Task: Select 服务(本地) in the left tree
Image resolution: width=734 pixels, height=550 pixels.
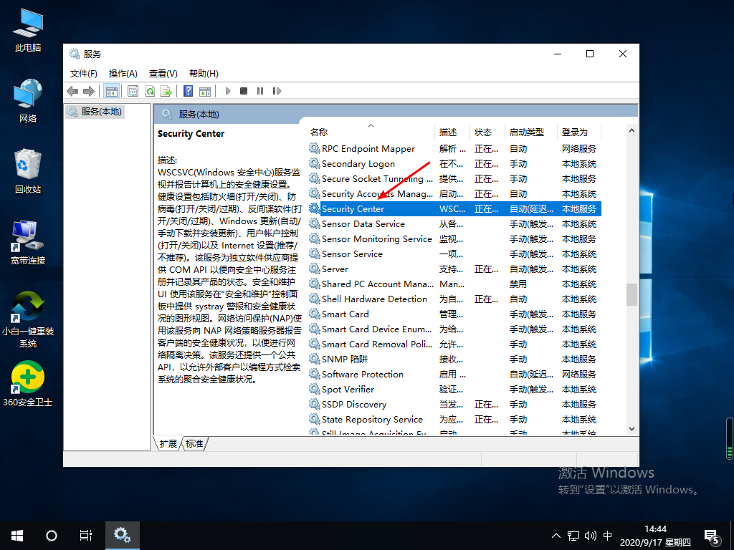Action: coord(101,112)
